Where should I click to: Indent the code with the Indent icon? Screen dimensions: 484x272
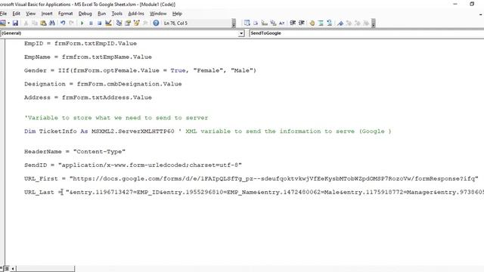[293, 23]
